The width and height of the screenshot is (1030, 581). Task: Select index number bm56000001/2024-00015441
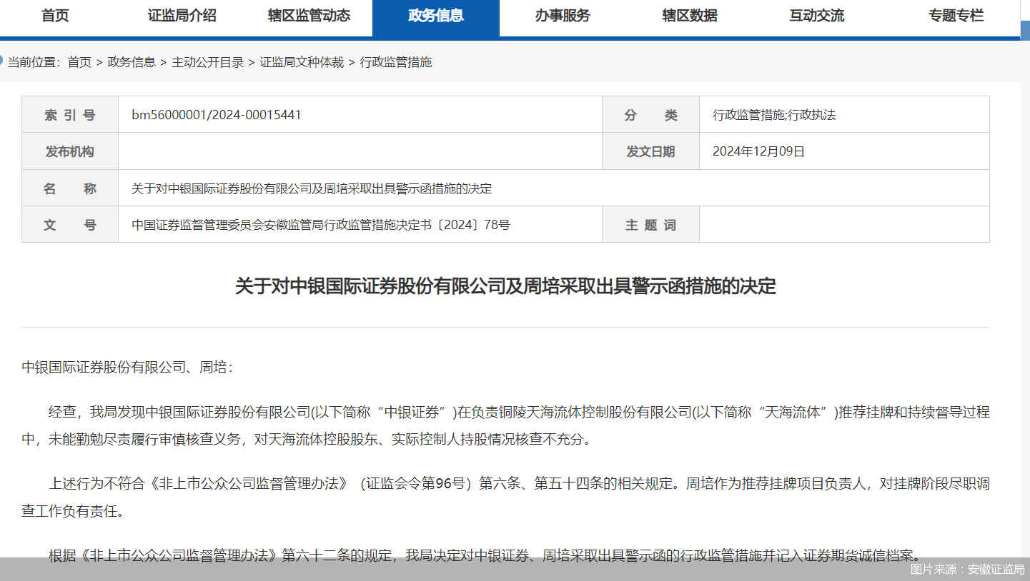217,115
